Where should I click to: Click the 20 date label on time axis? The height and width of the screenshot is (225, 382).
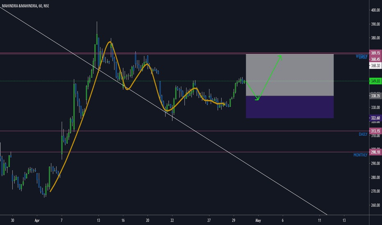point(148,220)
